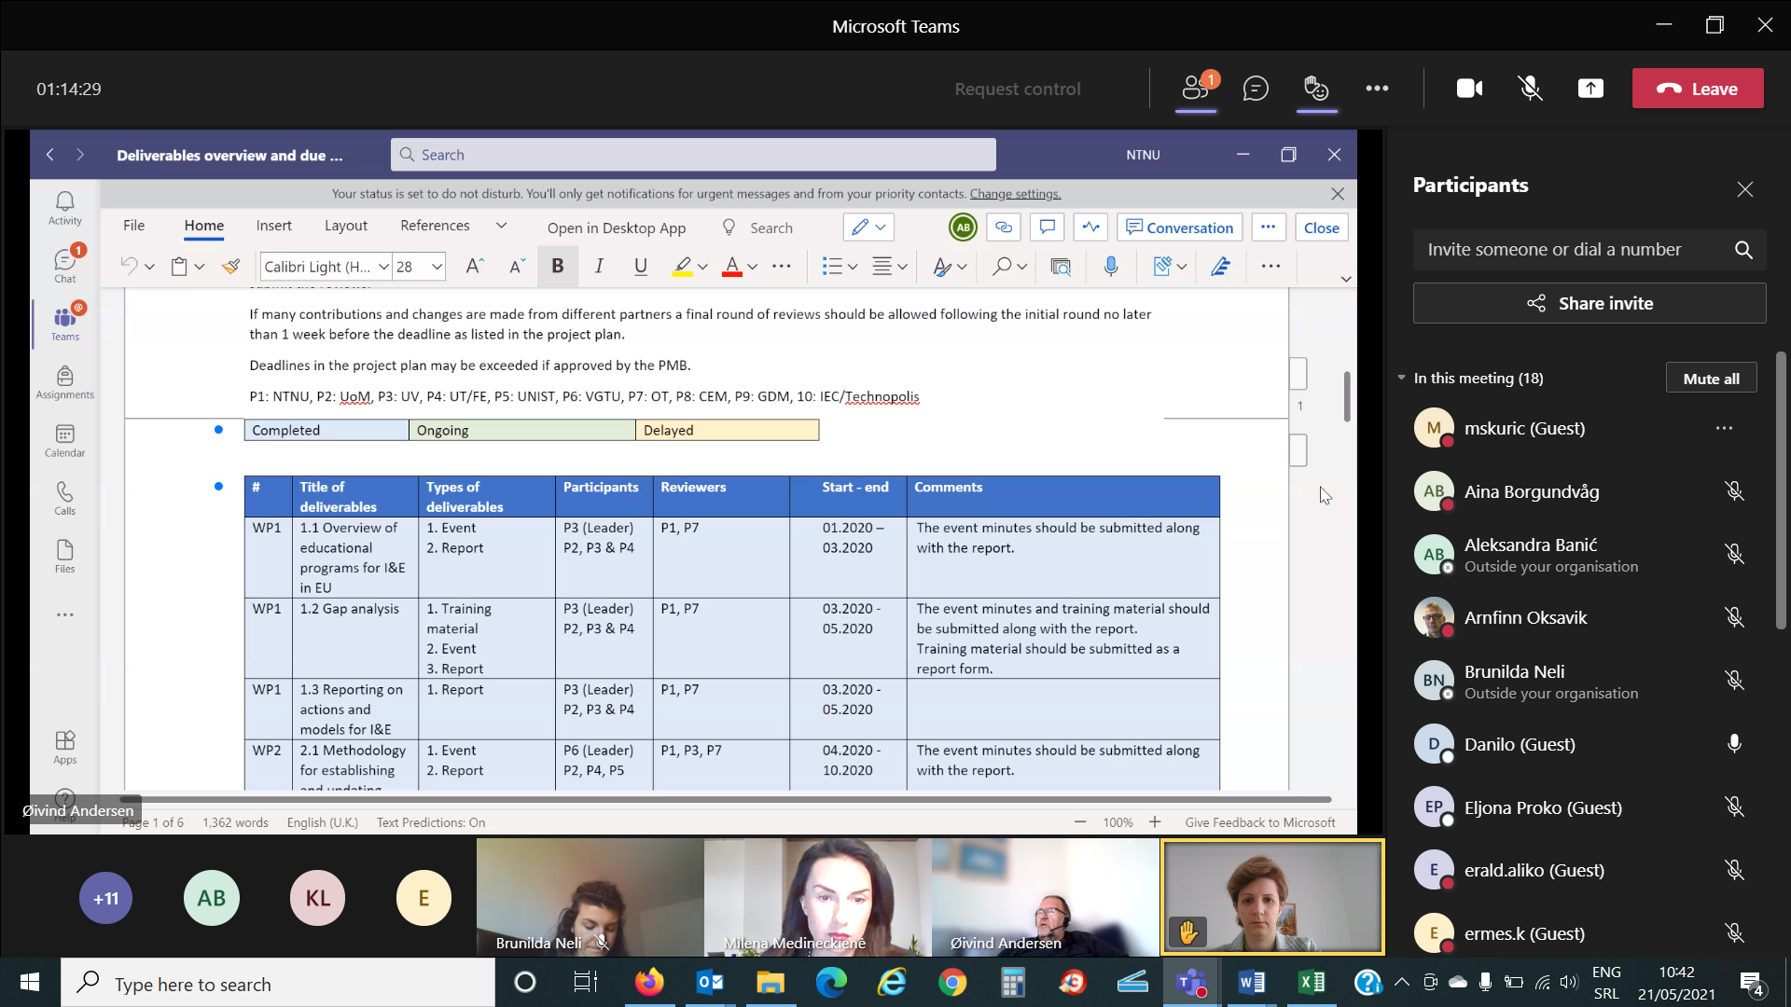The height and width of the screenshot is (1007, 1791).
Task: Toggle bold formatting
Action: pyautogui.click(x=557, y=267)
